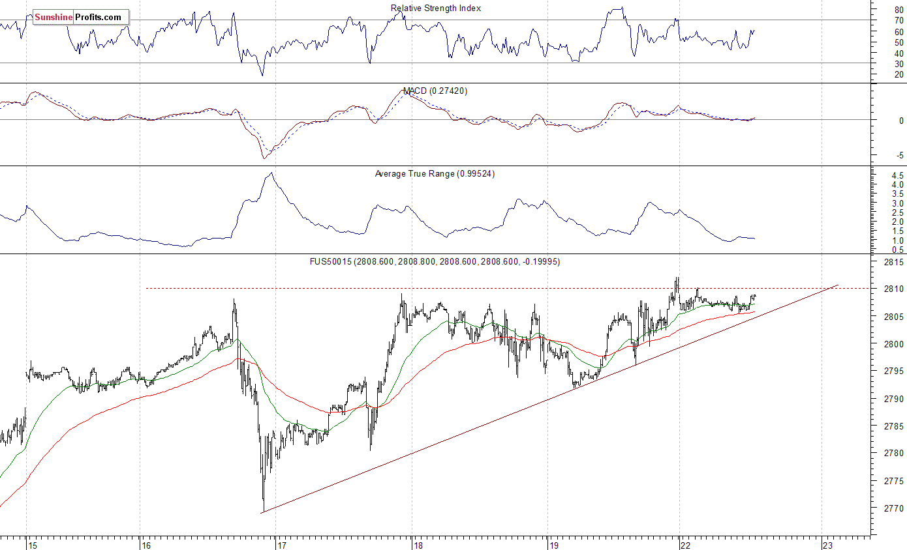
Task: Click the 2815 price axis label
Action: (895, 262)
